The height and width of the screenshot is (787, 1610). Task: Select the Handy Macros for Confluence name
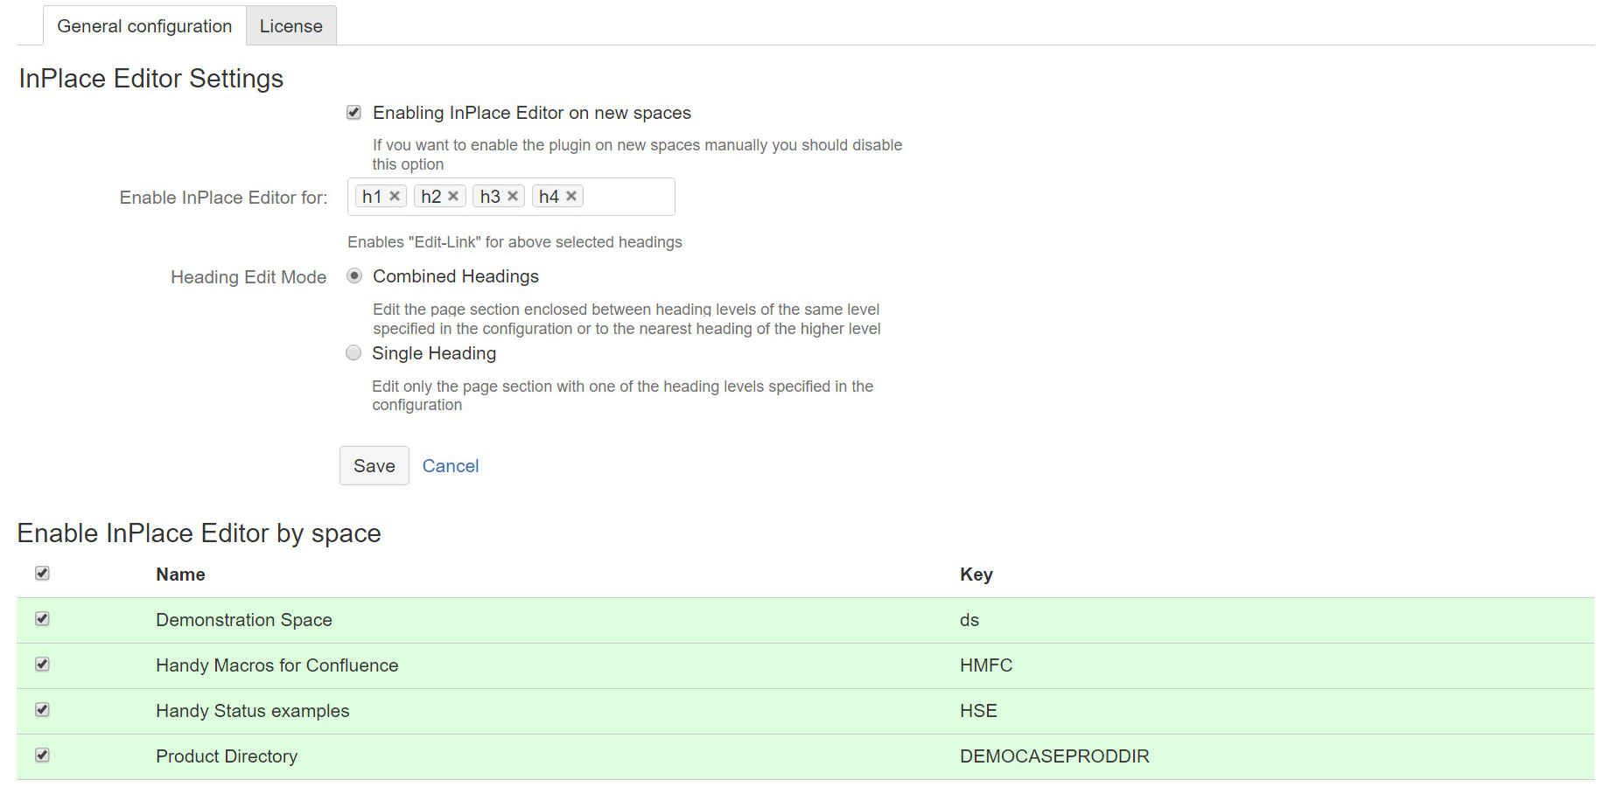pos(277,665)
